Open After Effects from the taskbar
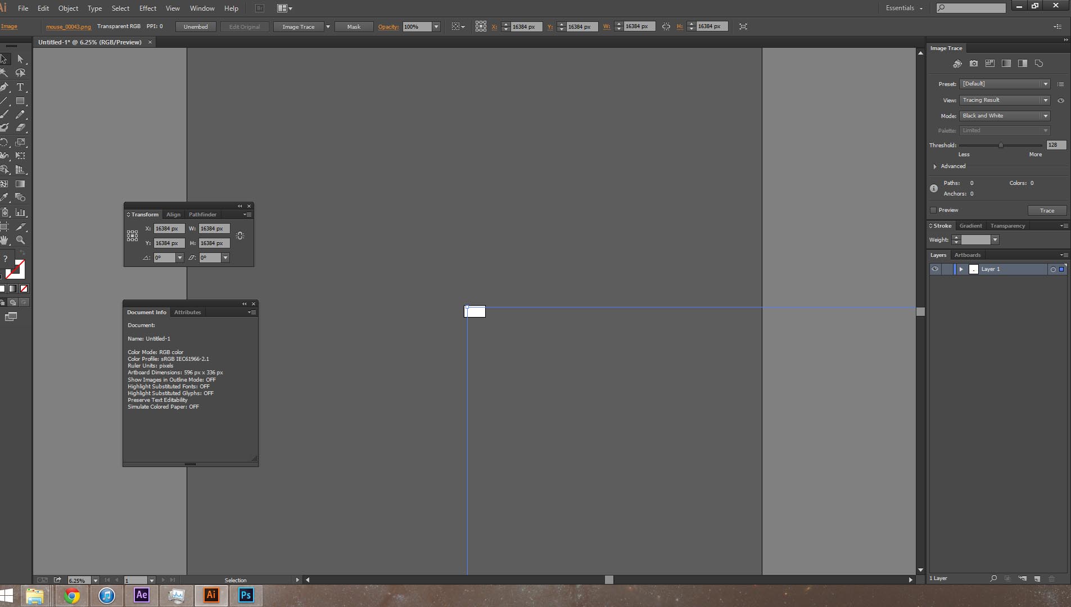 click(x=141, y=595)
